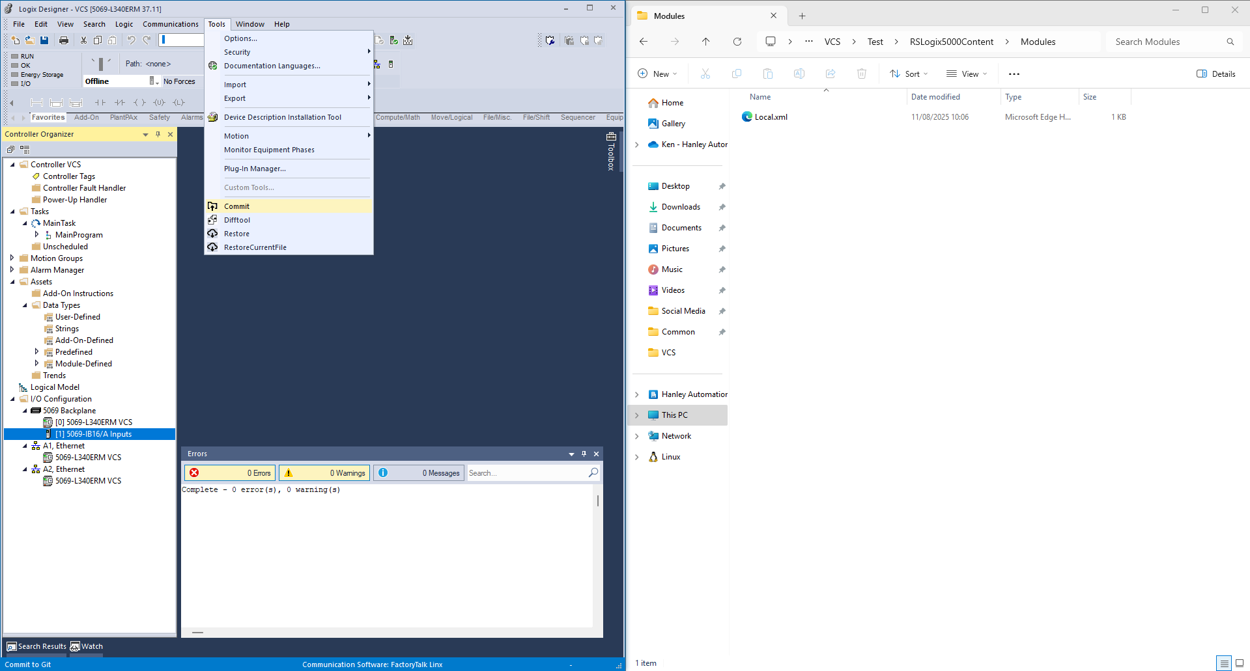Insert a rung element using the Rung icon
The width and height of the screenshot is (1250, 671).
click(x=37, y=102)
